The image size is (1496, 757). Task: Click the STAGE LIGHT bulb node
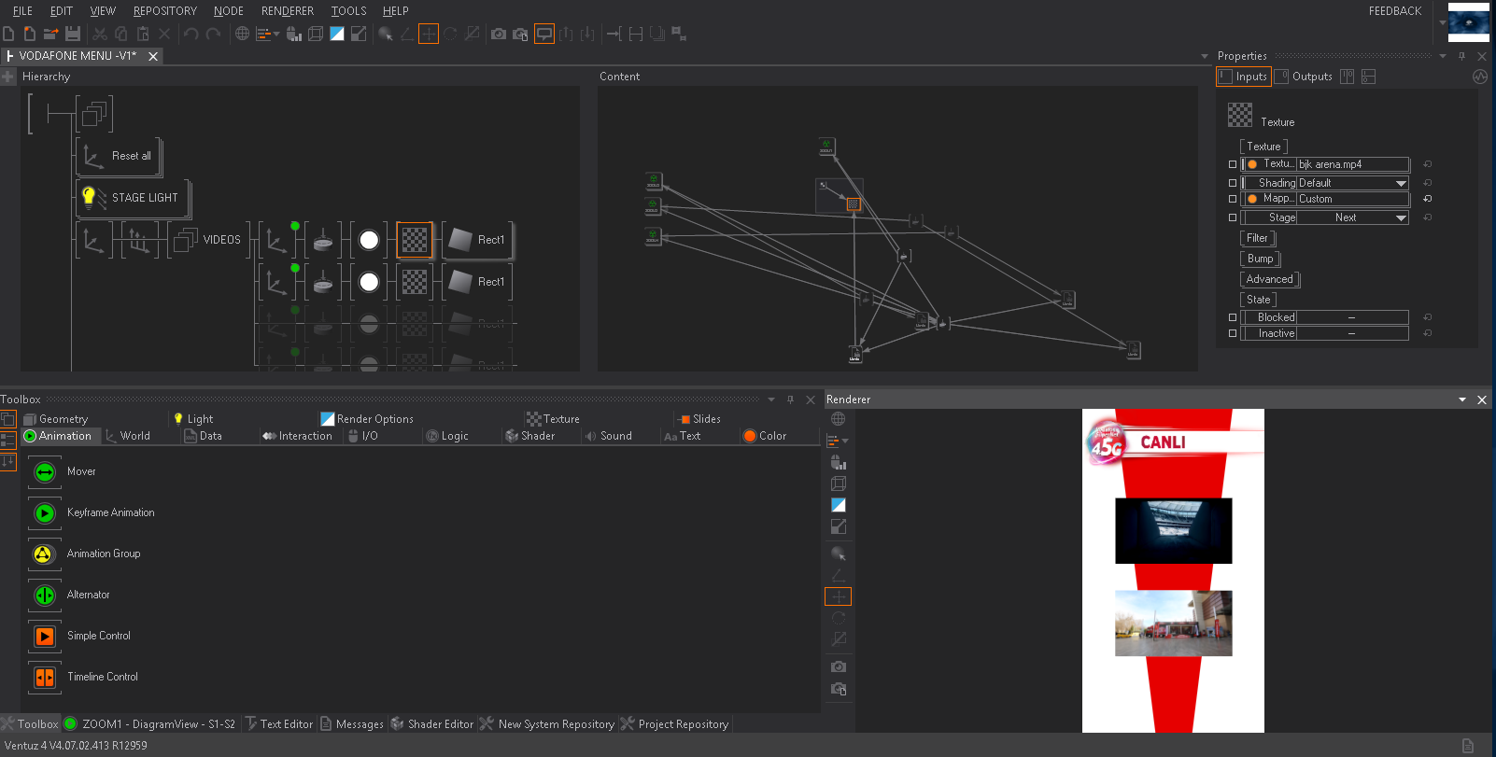90,197
